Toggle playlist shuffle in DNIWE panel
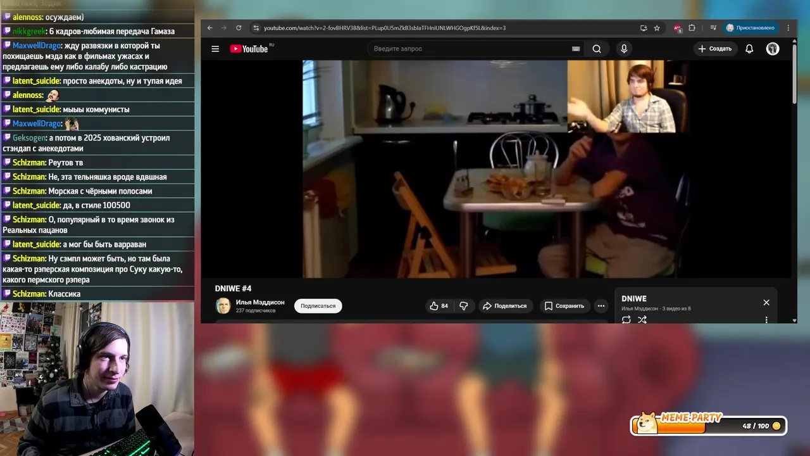Screen dimensions: 810x456 click(x=642, y=320)
